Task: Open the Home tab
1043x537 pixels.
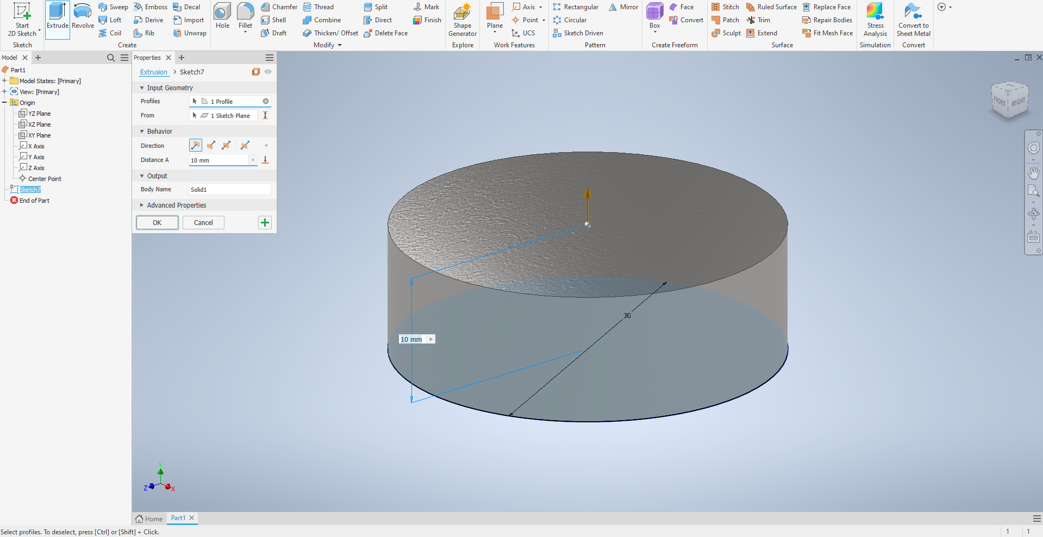Action: coord(149,519)
